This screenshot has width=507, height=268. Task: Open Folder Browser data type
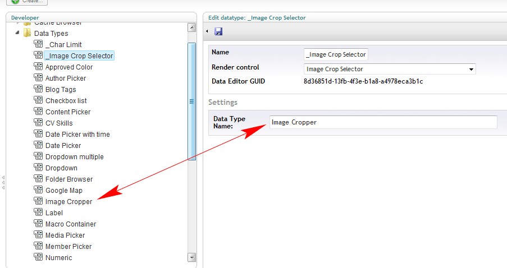pos(69,179)
